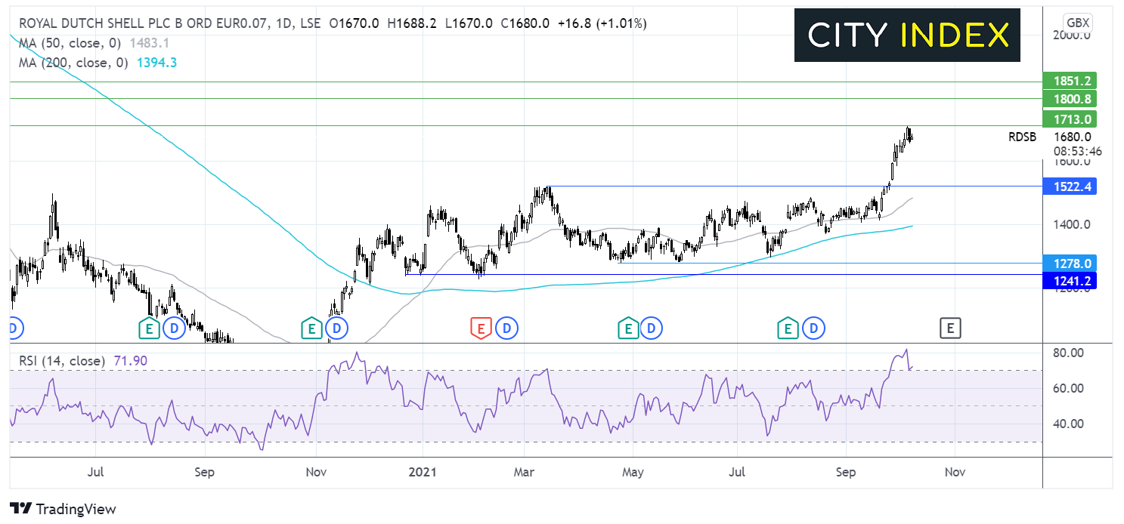Click the green earnings E marker near November

309,328
